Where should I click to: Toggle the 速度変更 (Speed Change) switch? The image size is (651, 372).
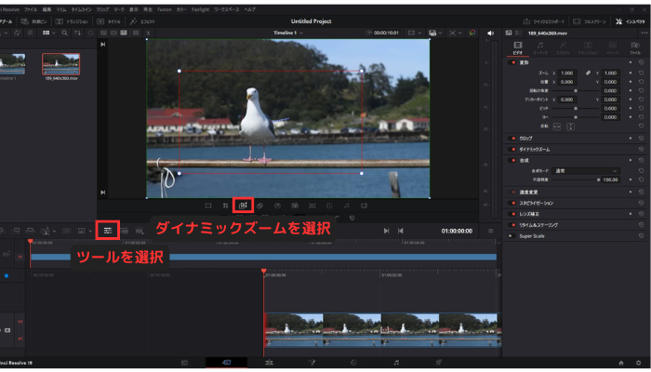(x=511, y=193)
